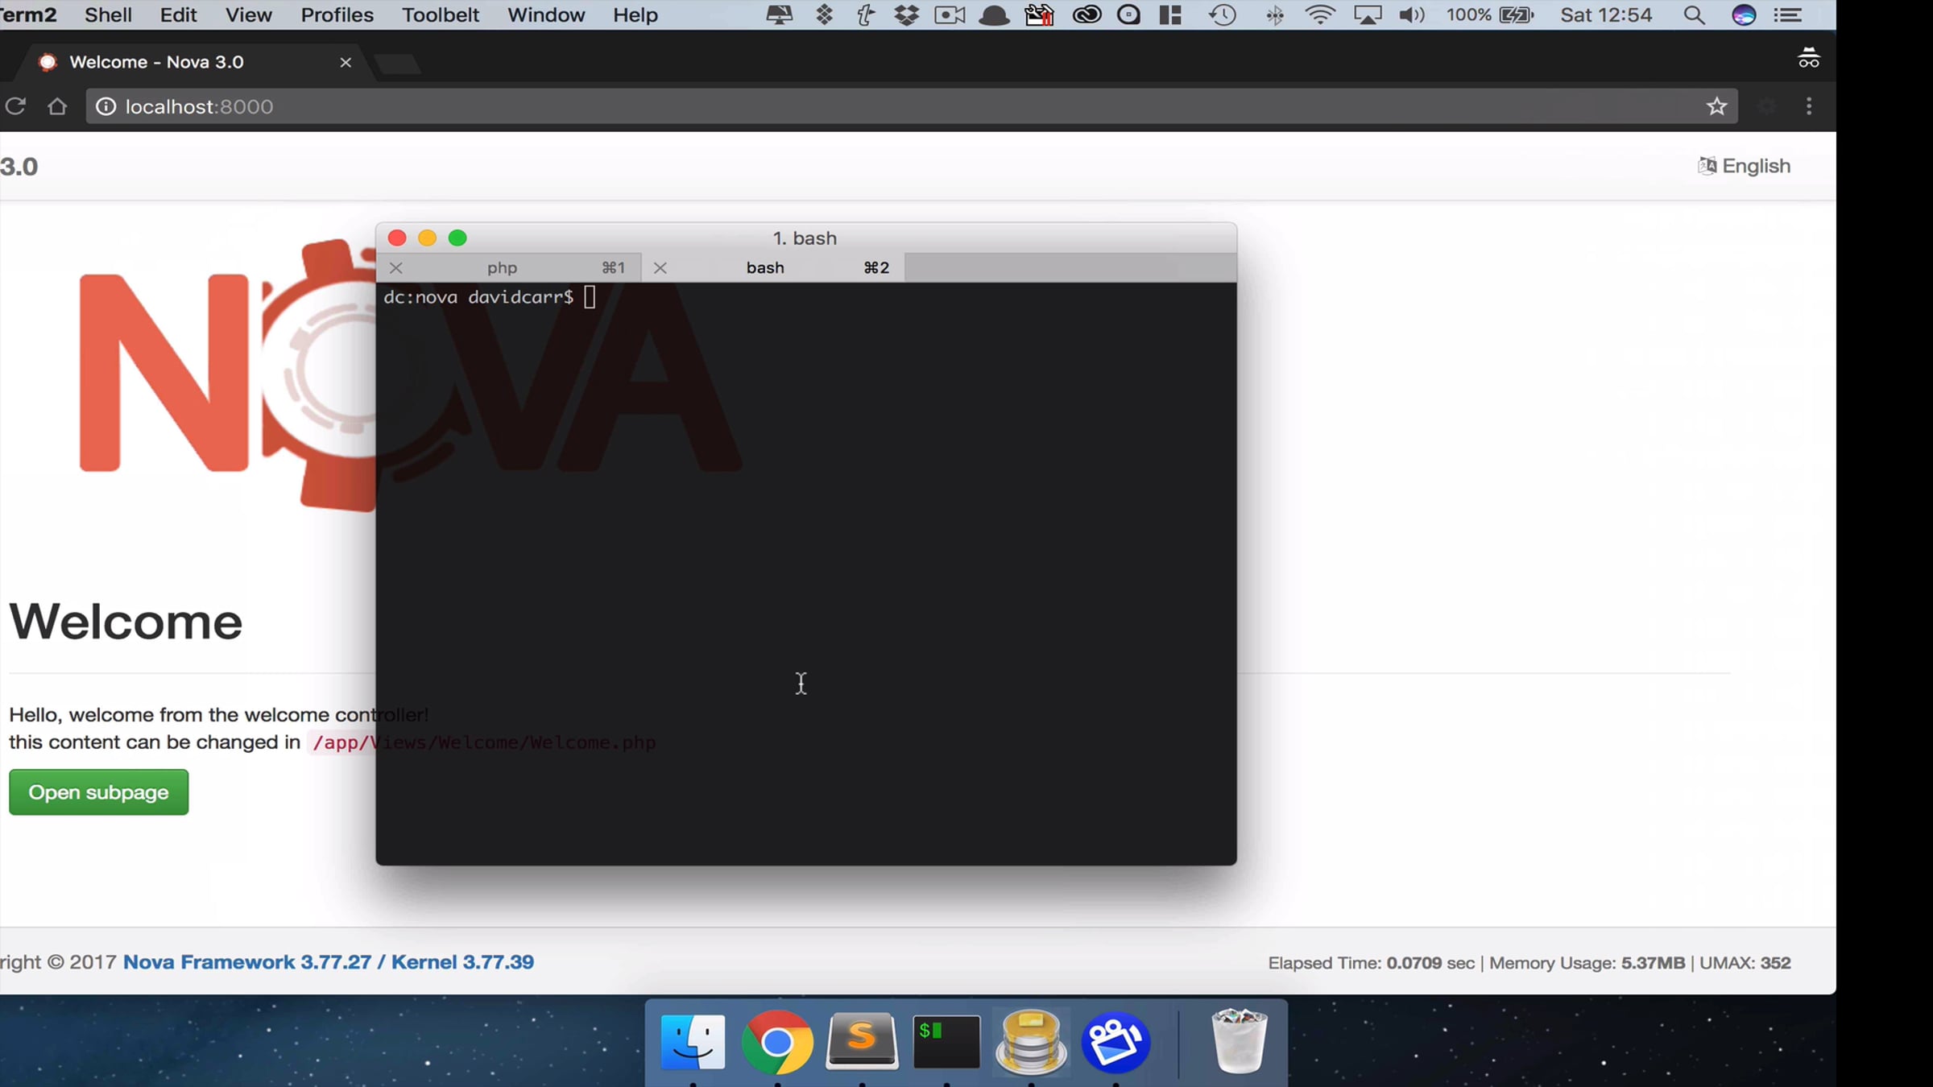This screenshot has height=1087, width=1933.
Task: Open the Nova Framework 3.77.27 link
Action: coord(246,962)
